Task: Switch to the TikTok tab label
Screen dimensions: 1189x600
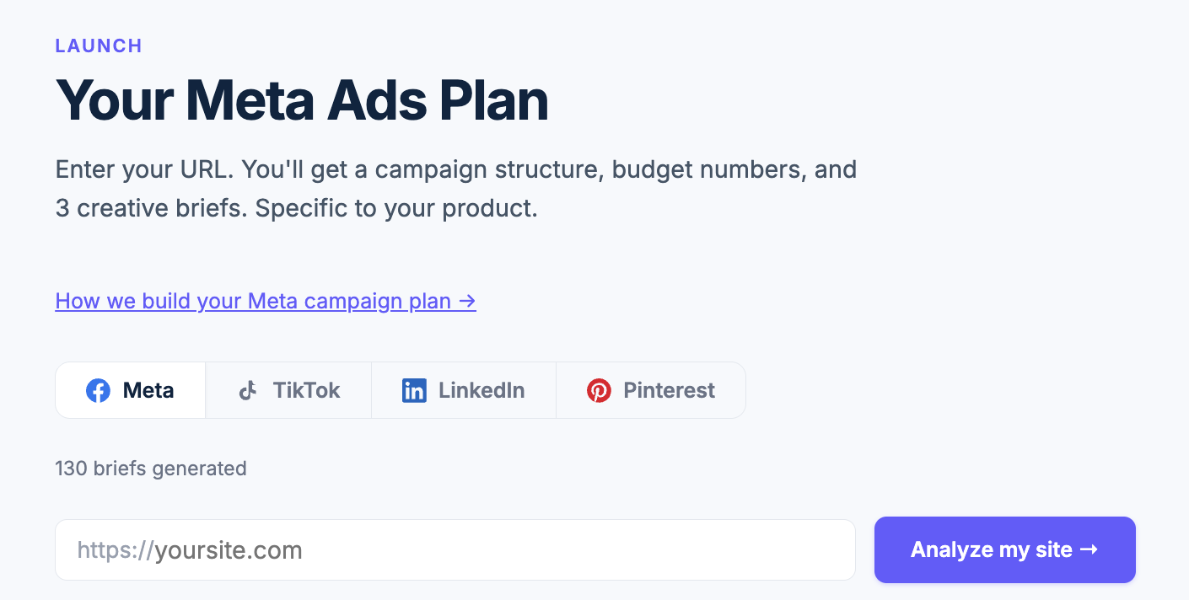Action: 306,391
